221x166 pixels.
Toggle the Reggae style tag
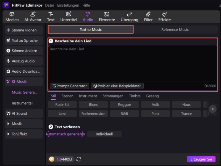(x=124, y=105)
